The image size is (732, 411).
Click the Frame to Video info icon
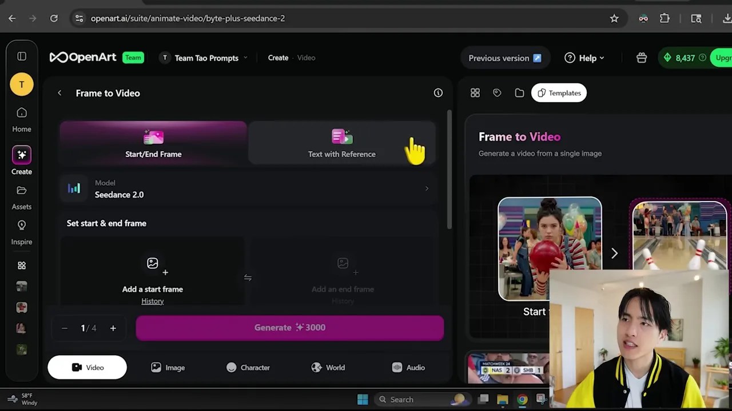pyautogui.click(x=438, y=92)
